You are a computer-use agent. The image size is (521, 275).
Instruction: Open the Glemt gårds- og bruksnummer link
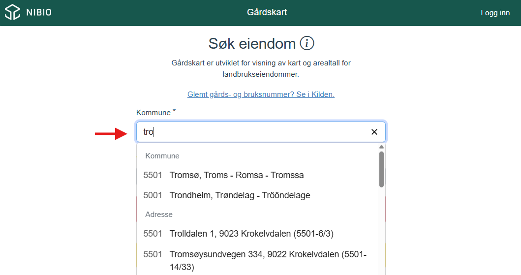coord(261,94)
